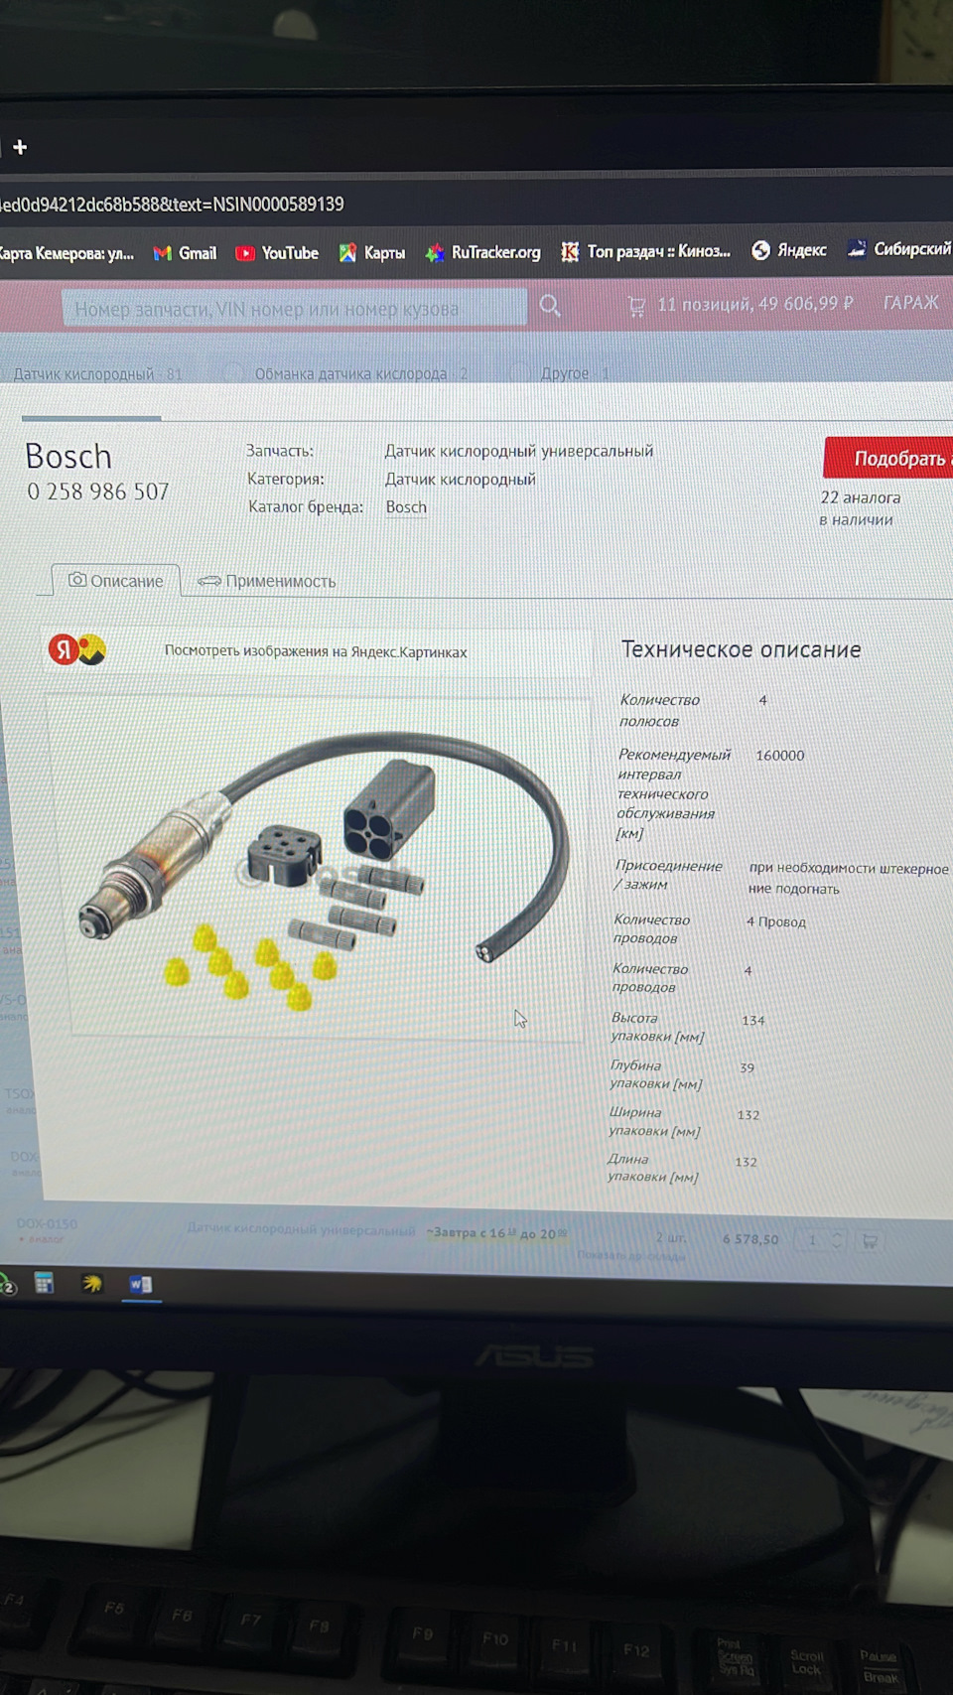Image resolution: width=953 pixels, height=1695 pixels.
Task: Open the RuTracker.org bookmark
Action: (x=483, y=252)
